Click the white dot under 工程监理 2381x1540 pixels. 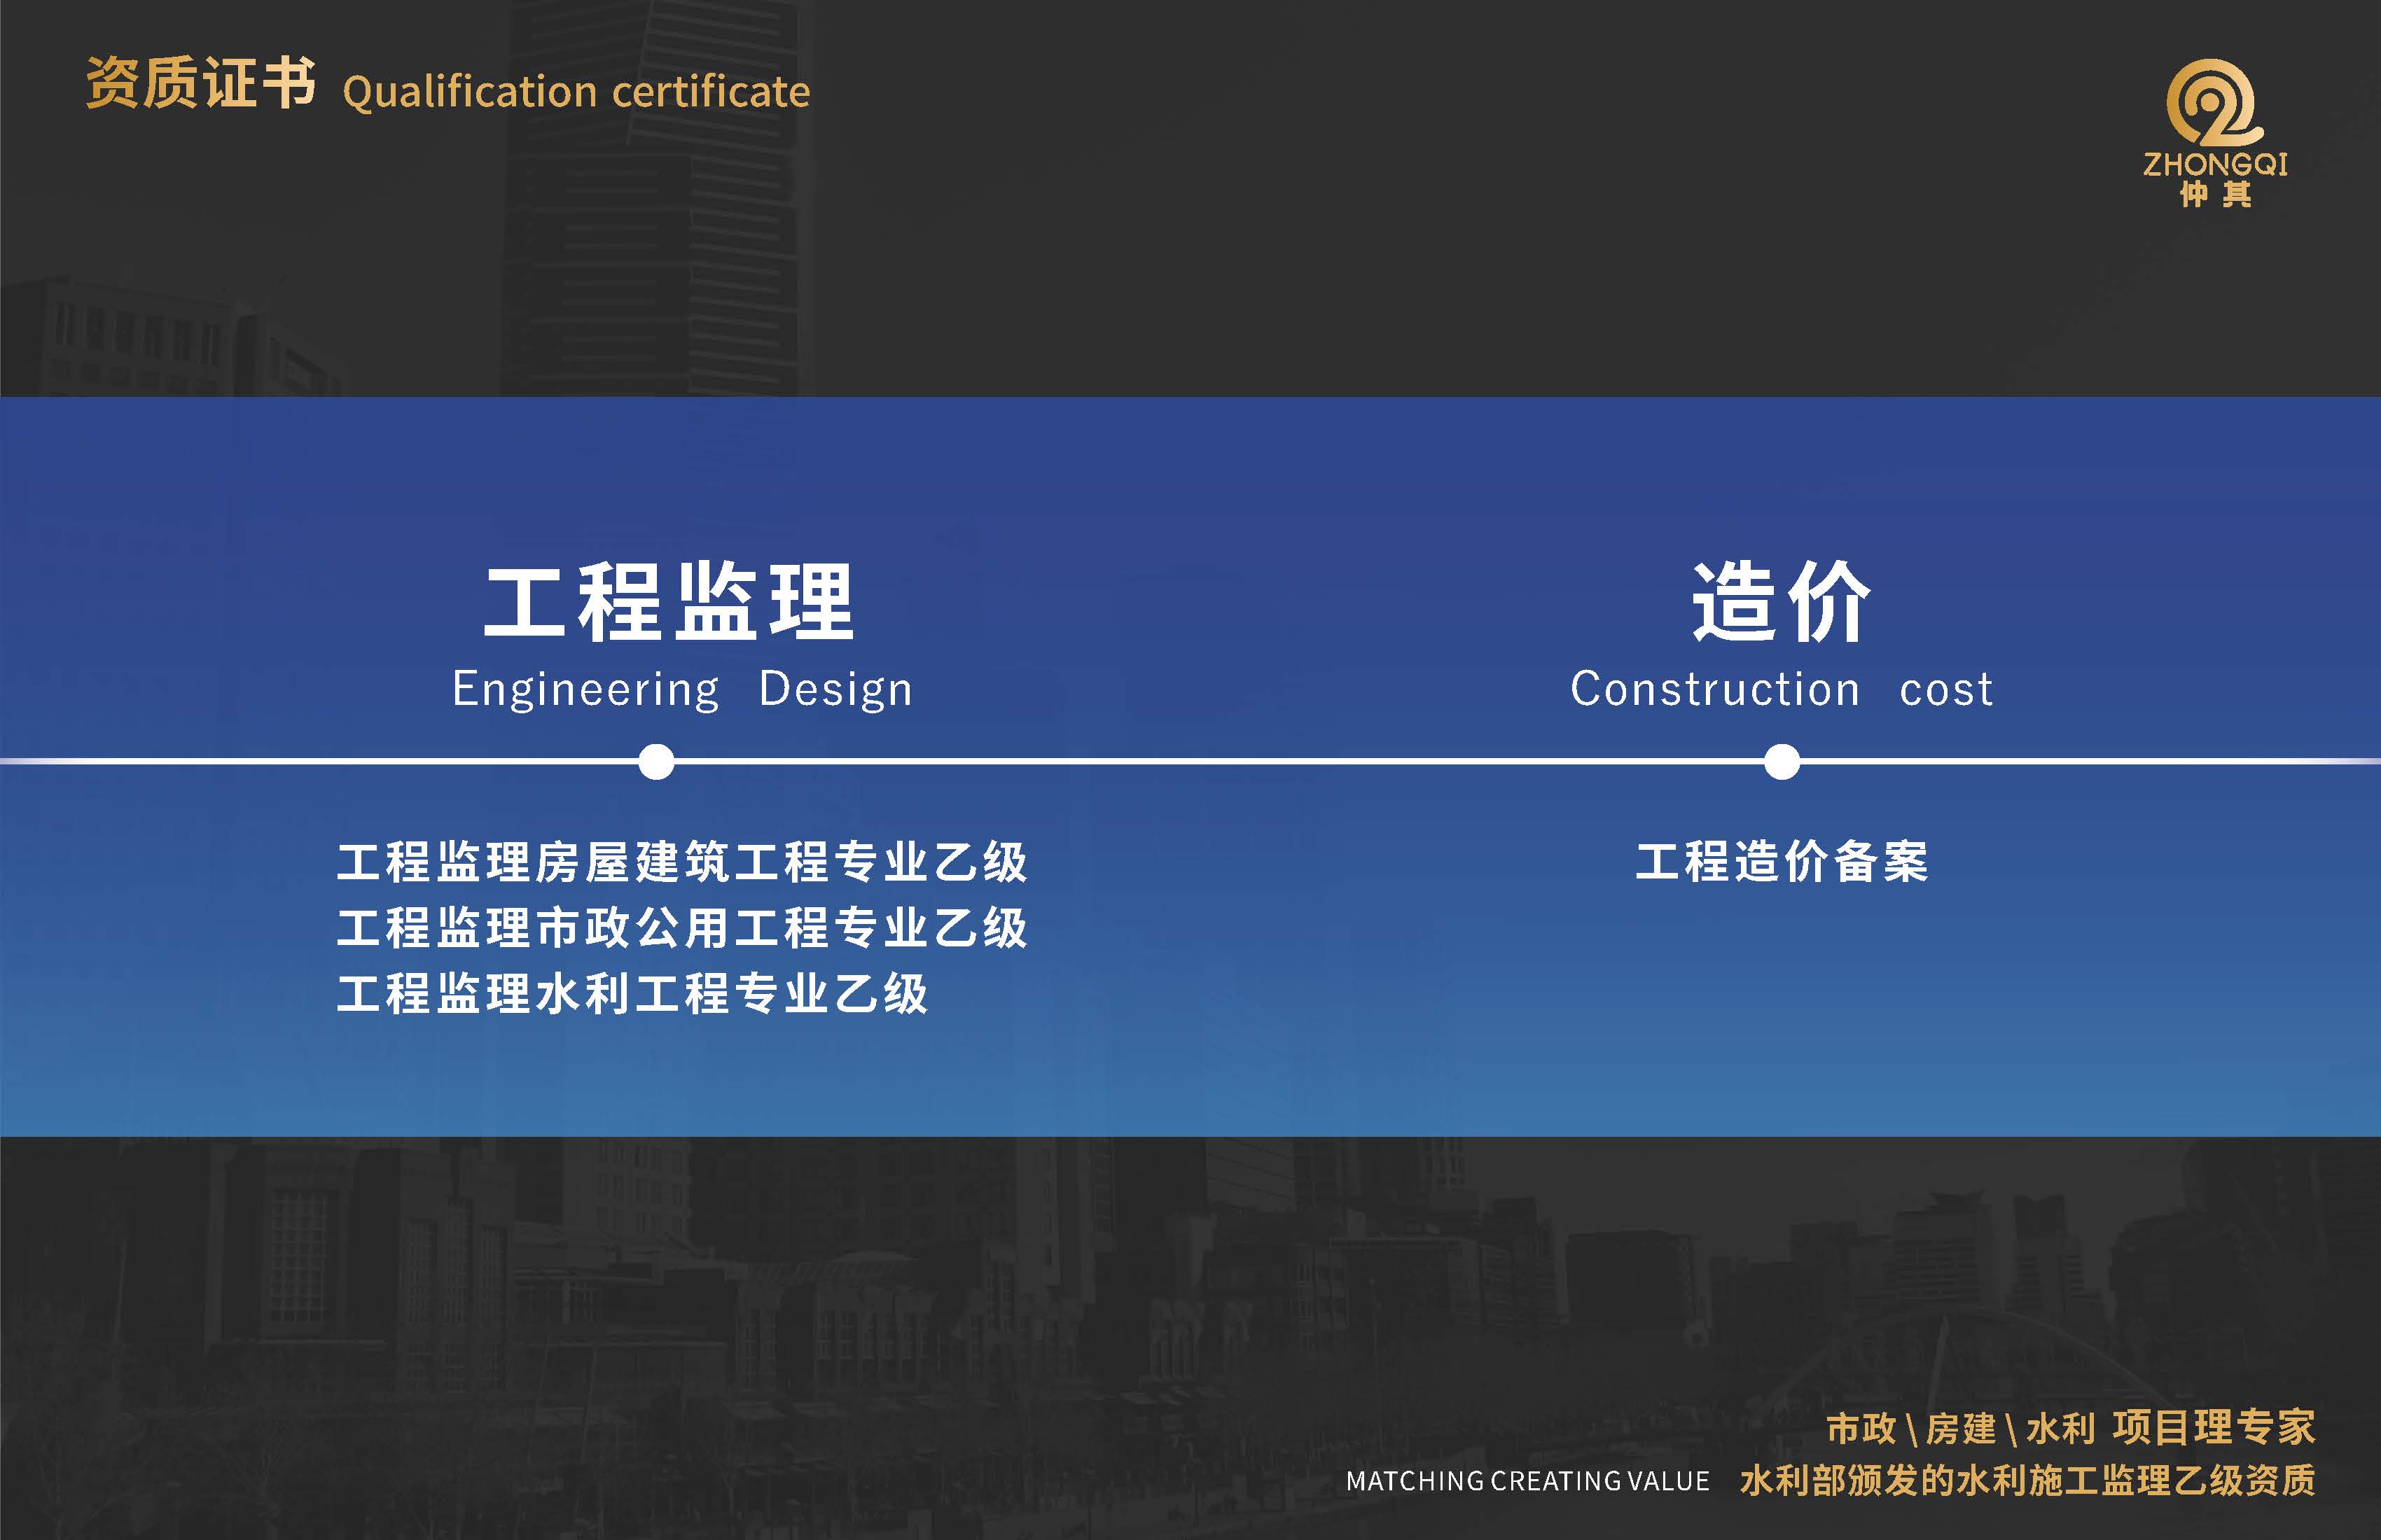pyautogui.click(x=655, y=763)
